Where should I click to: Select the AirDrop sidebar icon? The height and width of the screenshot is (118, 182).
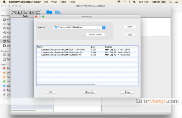tap(4, 28)
